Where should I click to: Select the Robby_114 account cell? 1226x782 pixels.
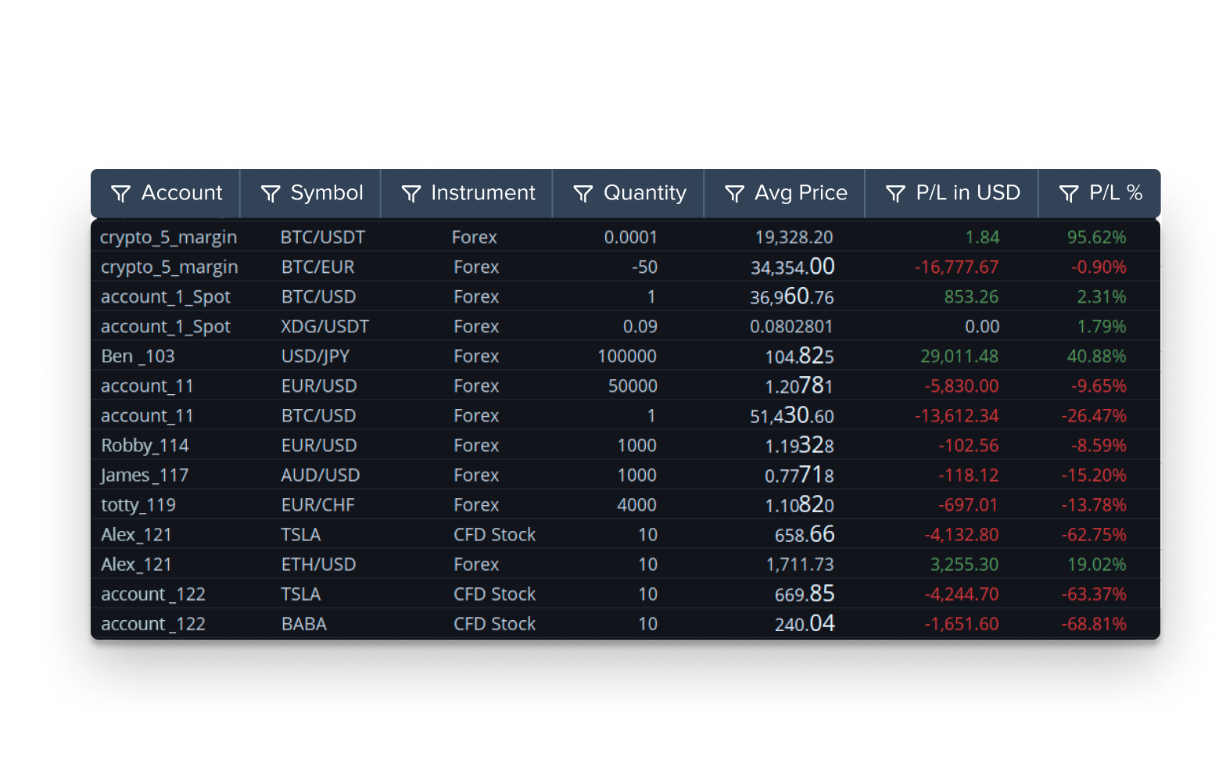tap(145, 446)
